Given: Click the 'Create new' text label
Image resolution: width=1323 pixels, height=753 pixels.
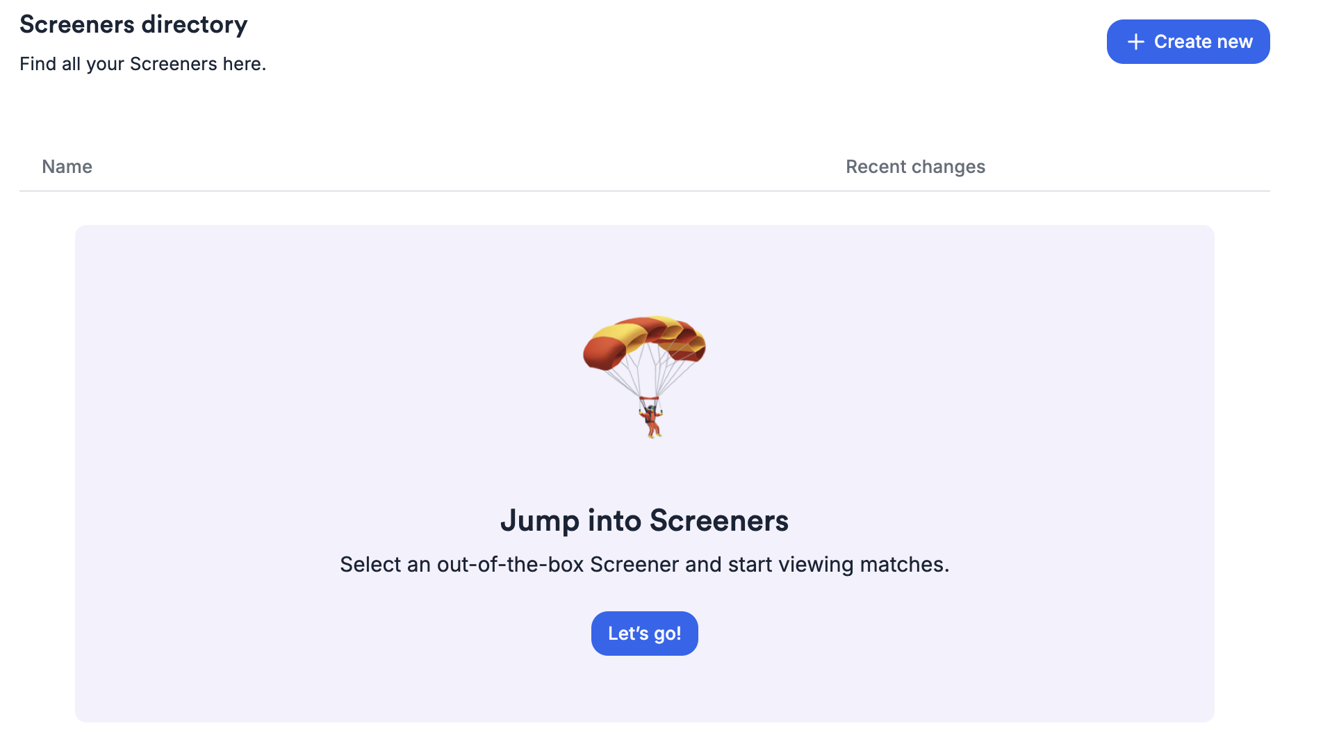Looking at the screenshot, I should (x=1203, y=42).
